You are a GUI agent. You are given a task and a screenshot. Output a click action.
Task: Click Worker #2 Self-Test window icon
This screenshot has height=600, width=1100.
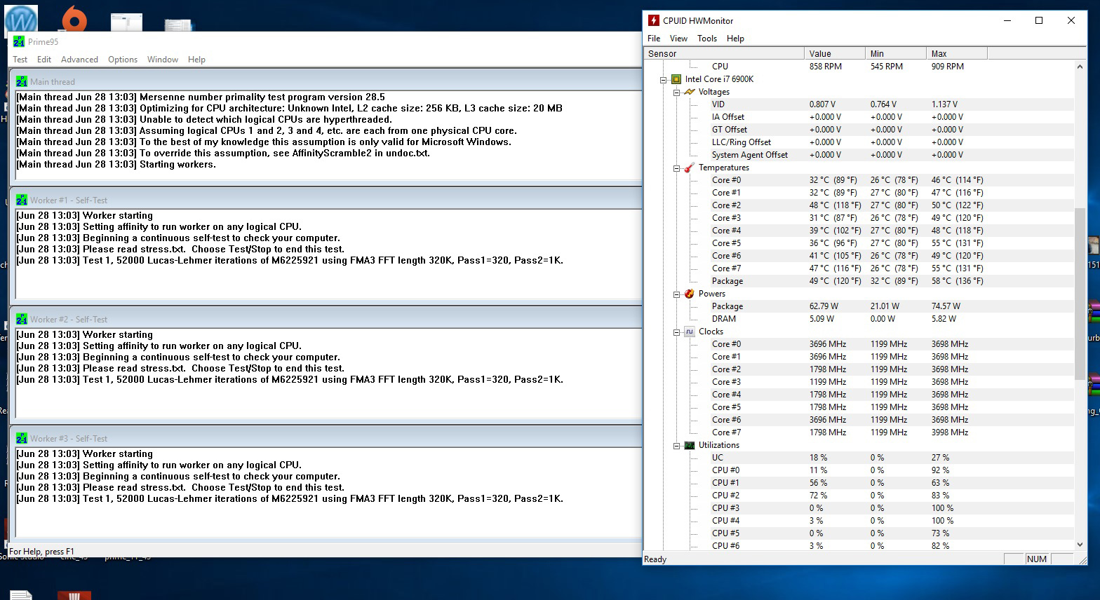click(x=22, y=319)
